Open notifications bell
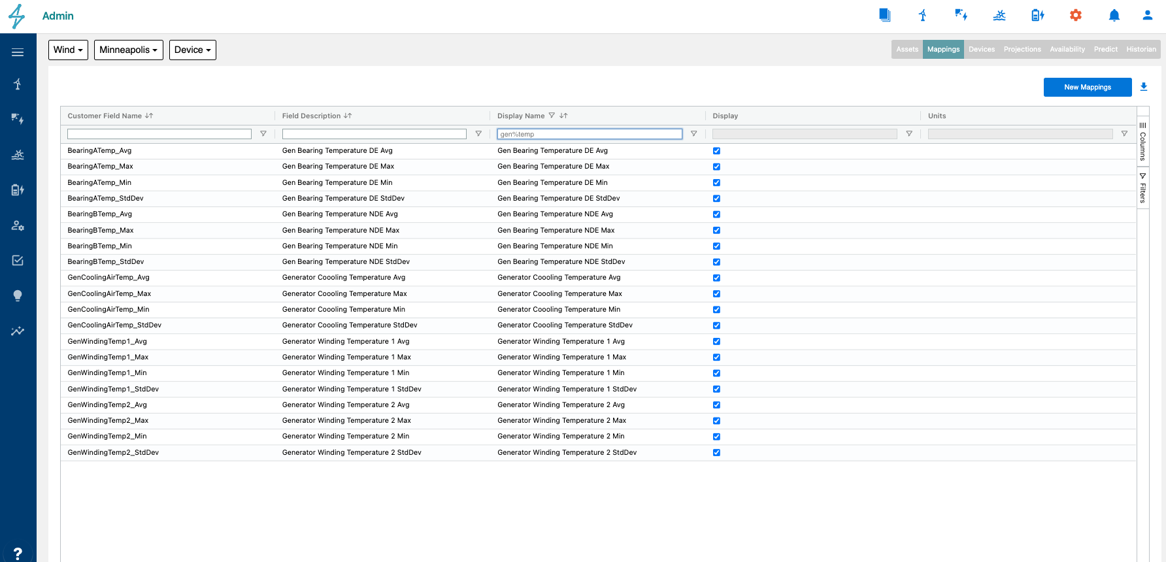Image resolution: width=1166 pixels, height=562 pixels. (1114, 15)
